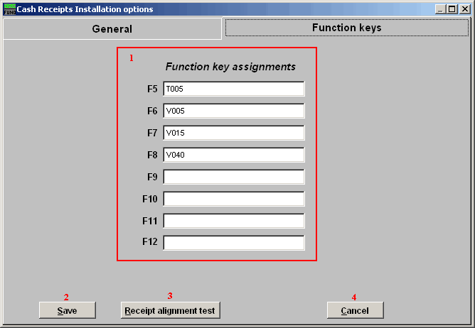Switch to the General tab
The height and width of the screenshot is (328, 475).
(112, 29)
